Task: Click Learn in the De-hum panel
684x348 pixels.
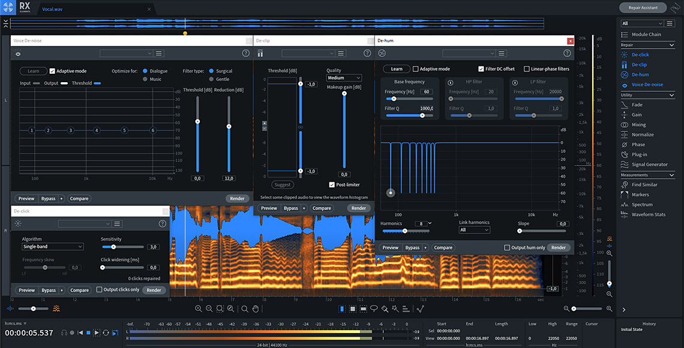Action: pyautogui.click(x=397, y=69)
